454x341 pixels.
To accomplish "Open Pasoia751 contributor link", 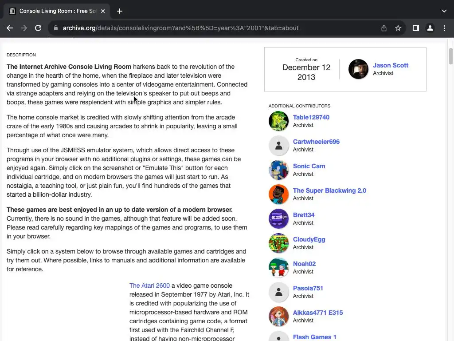I will point(308,288).
